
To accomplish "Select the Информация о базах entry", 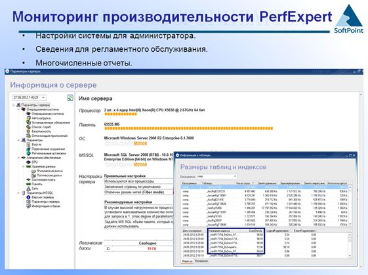I will tap(46, 206).
